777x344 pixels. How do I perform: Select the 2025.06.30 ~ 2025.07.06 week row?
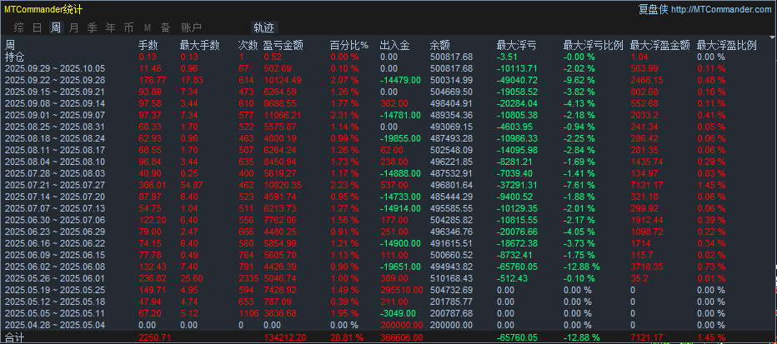pos(388,220)
